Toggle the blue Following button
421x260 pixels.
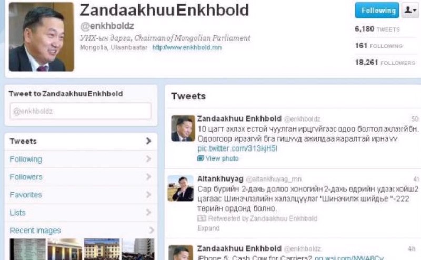pos(377,10)
